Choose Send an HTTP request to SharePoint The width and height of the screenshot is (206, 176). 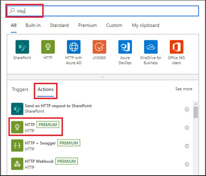[58, 106]
